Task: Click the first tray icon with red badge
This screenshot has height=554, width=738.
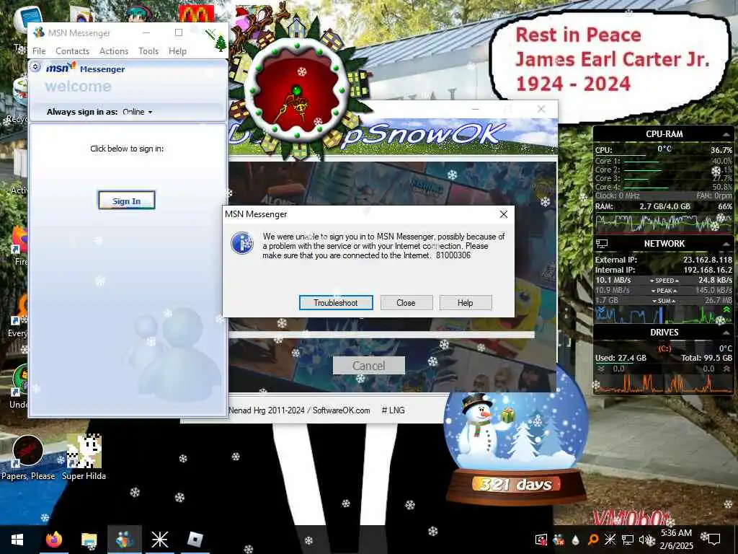Action: point(541,540)
